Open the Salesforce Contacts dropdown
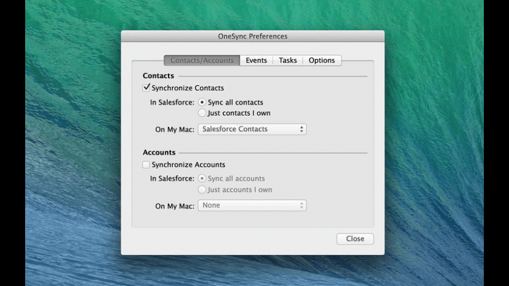This screenshot has height=286, width=509. tap(252, 129)
